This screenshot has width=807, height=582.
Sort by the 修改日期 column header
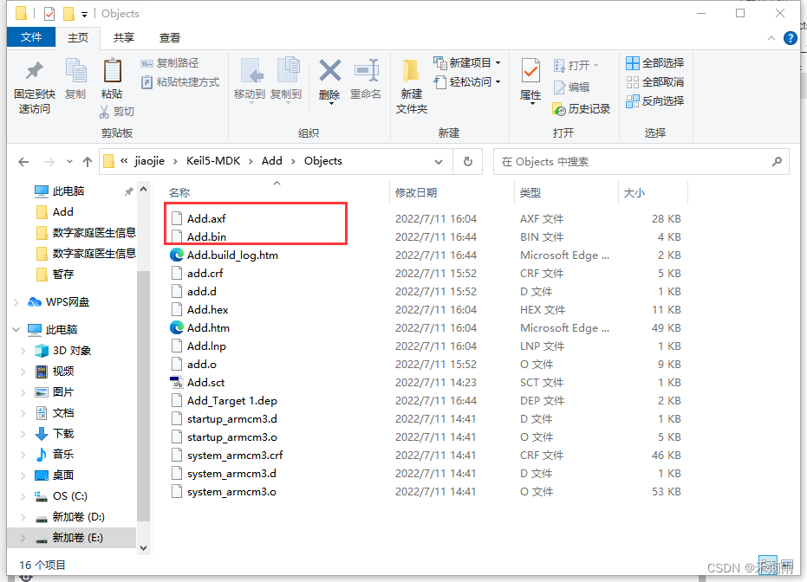tap(416, 193)
